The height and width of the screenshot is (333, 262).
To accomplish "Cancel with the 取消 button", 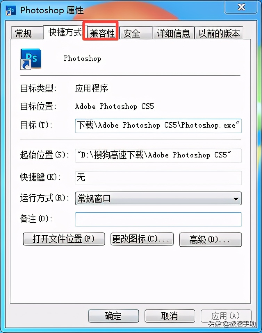I will click(170, 316).
